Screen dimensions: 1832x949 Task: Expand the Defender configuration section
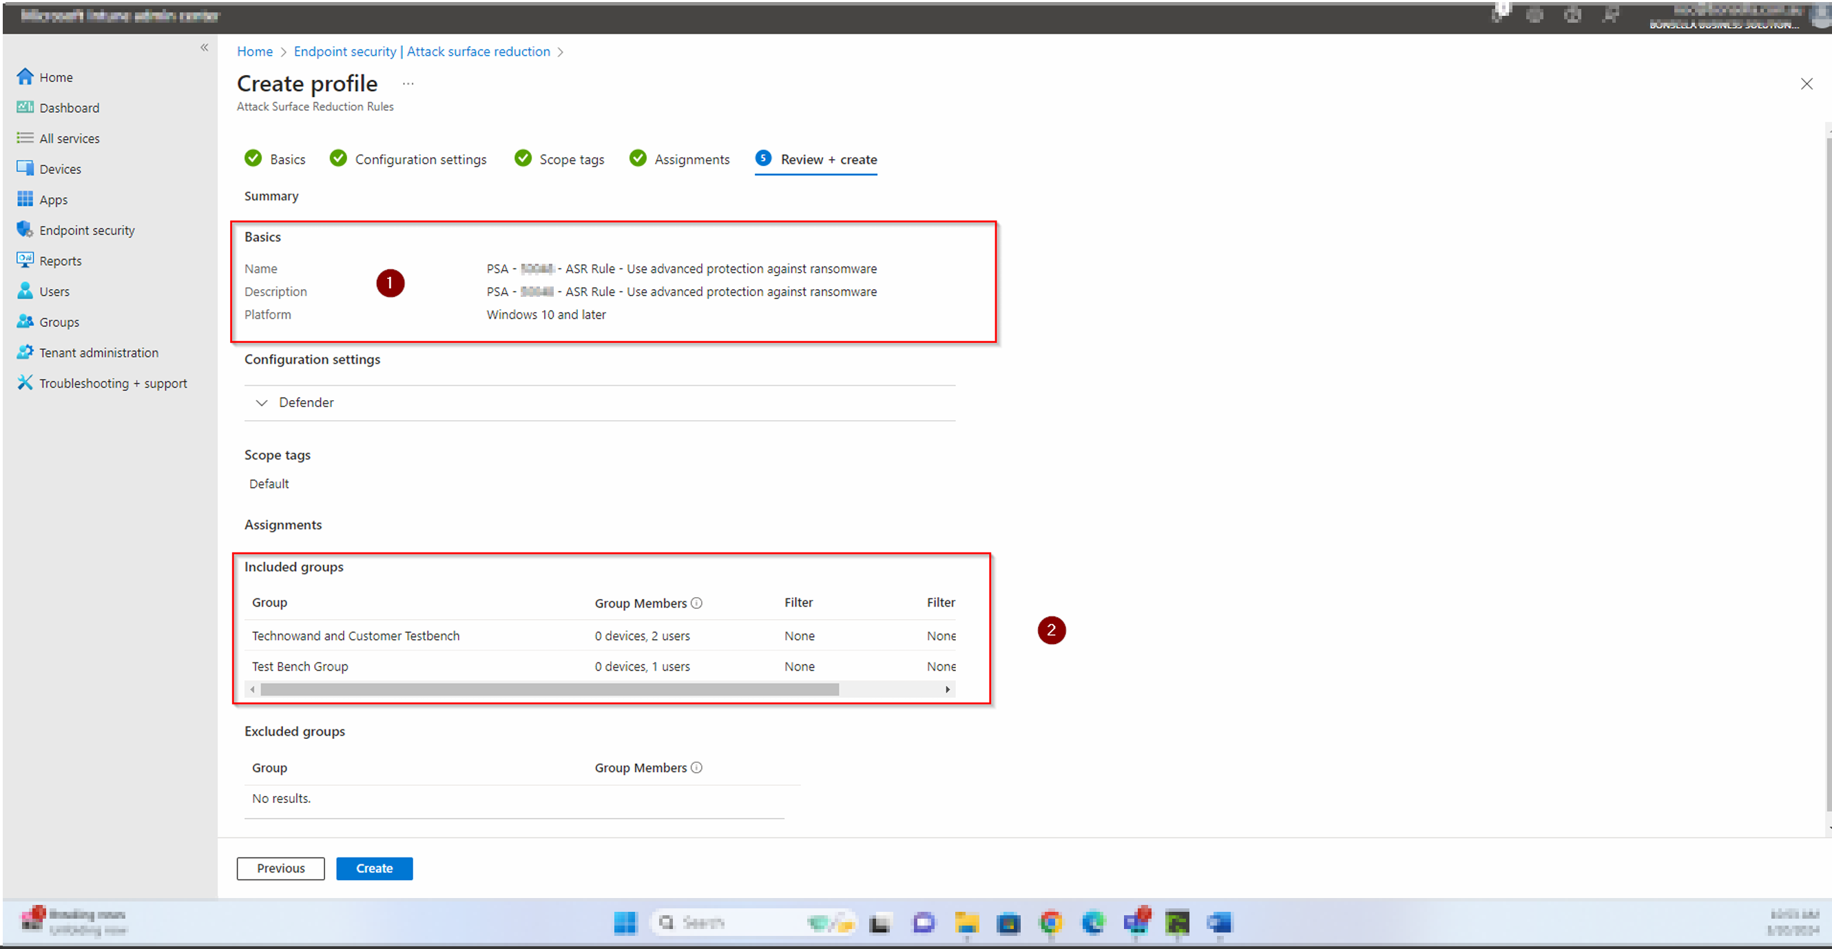coord(599,403)
